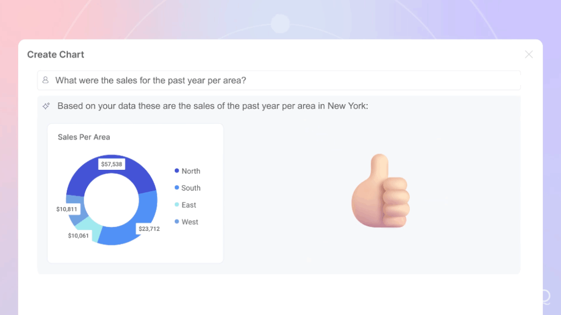Click the partial logo in the bottom-right corner

(545, 297)
